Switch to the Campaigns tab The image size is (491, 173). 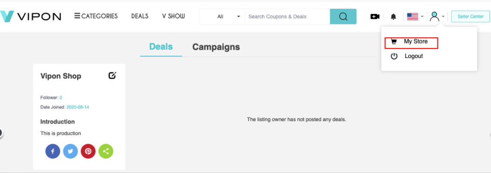(216, 47)
